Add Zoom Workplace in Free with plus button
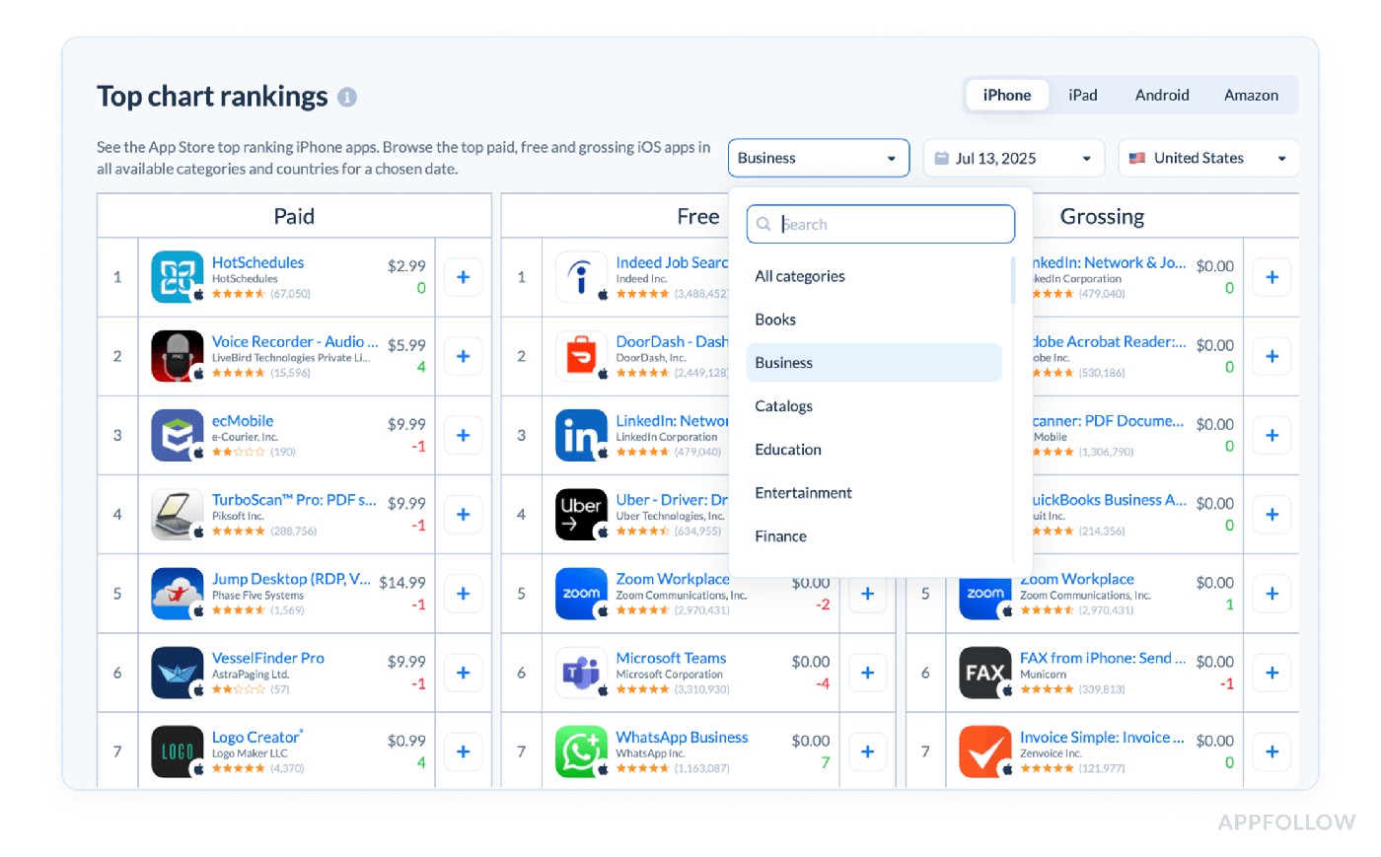This screenshot has width=1381, height=857. point(867,594)
